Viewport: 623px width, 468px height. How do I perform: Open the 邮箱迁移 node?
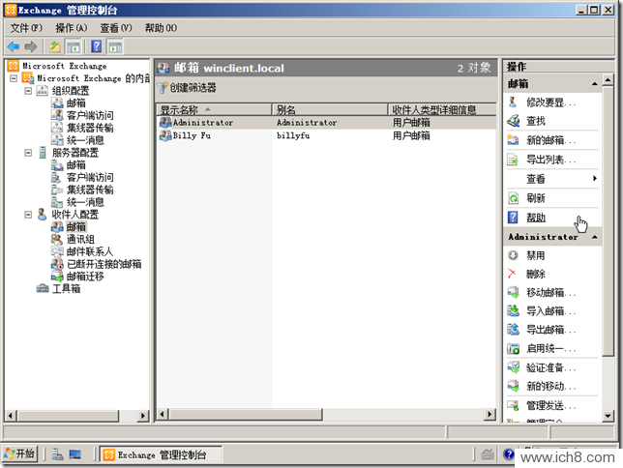[85, 277]
